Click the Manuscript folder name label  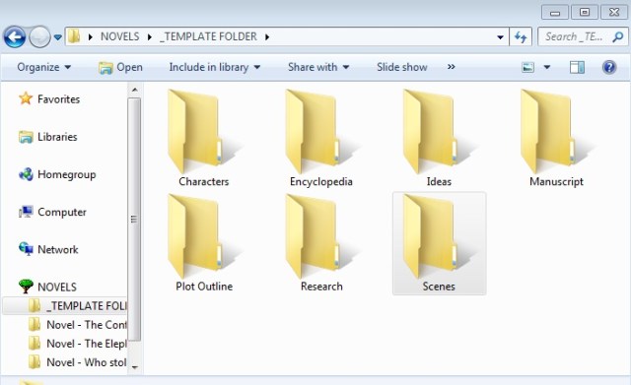[556, 181]
